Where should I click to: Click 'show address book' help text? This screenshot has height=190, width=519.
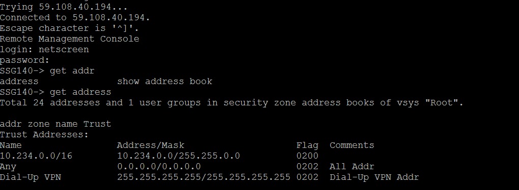[x=164, y=82]
